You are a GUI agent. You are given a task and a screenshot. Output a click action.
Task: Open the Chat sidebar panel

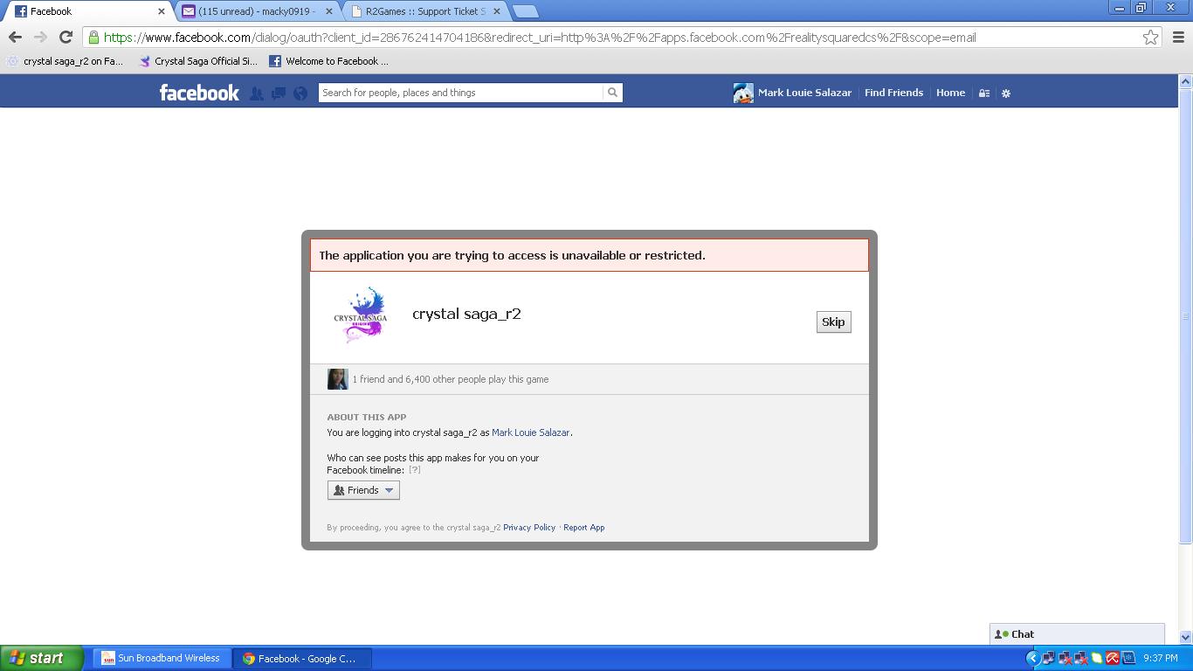point(1076,634)
